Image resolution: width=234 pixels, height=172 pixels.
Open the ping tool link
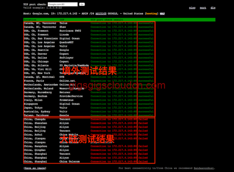click(x=192, y=8)
